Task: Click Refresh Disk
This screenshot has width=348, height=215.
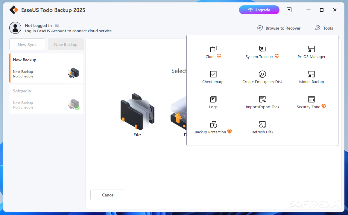Action: click(x=262, y=127)
